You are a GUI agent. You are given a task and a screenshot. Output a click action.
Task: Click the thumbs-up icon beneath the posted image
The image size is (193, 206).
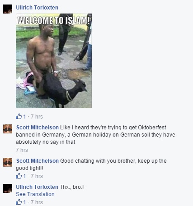pos(19,116)
